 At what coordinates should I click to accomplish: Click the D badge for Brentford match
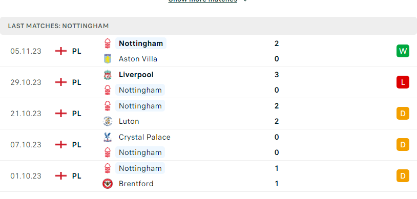pyautogui.click(x=403, y=176)
